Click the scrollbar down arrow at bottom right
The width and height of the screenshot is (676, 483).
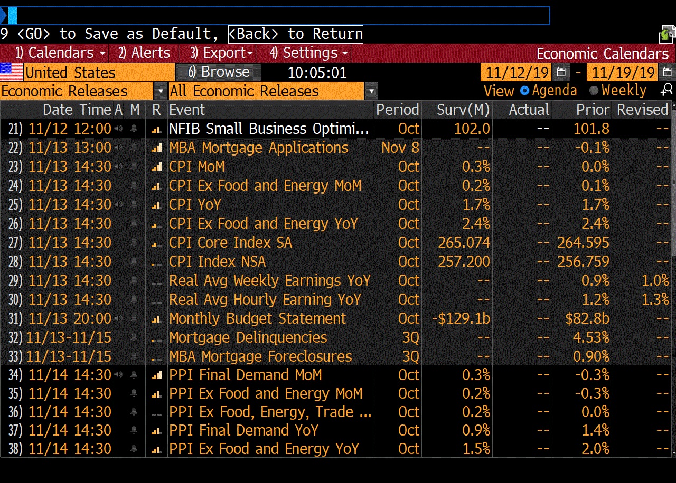coord(673,453)
